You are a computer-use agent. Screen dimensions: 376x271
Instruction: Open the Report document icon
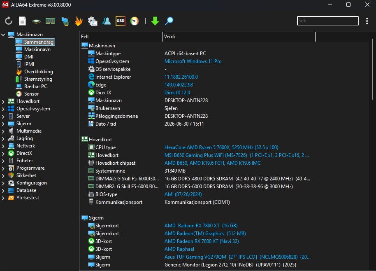22,21
